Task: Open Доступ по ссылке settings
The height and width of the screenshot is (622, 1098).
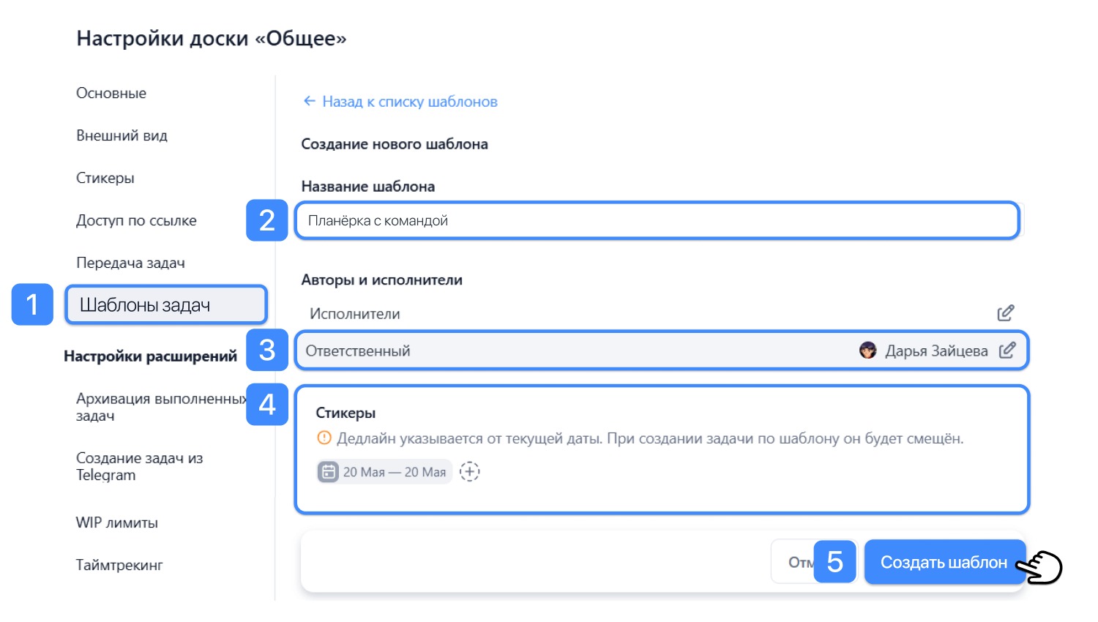Action: [137, 220]
